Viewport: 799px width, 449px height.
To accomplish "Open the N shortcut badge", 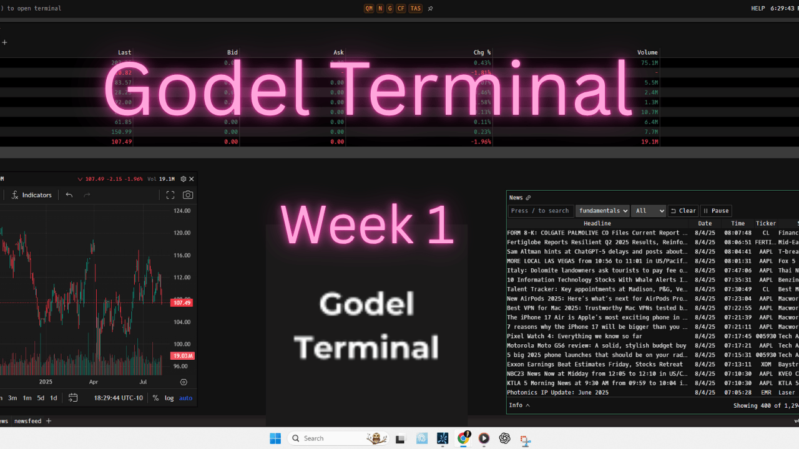I will 380,9.
